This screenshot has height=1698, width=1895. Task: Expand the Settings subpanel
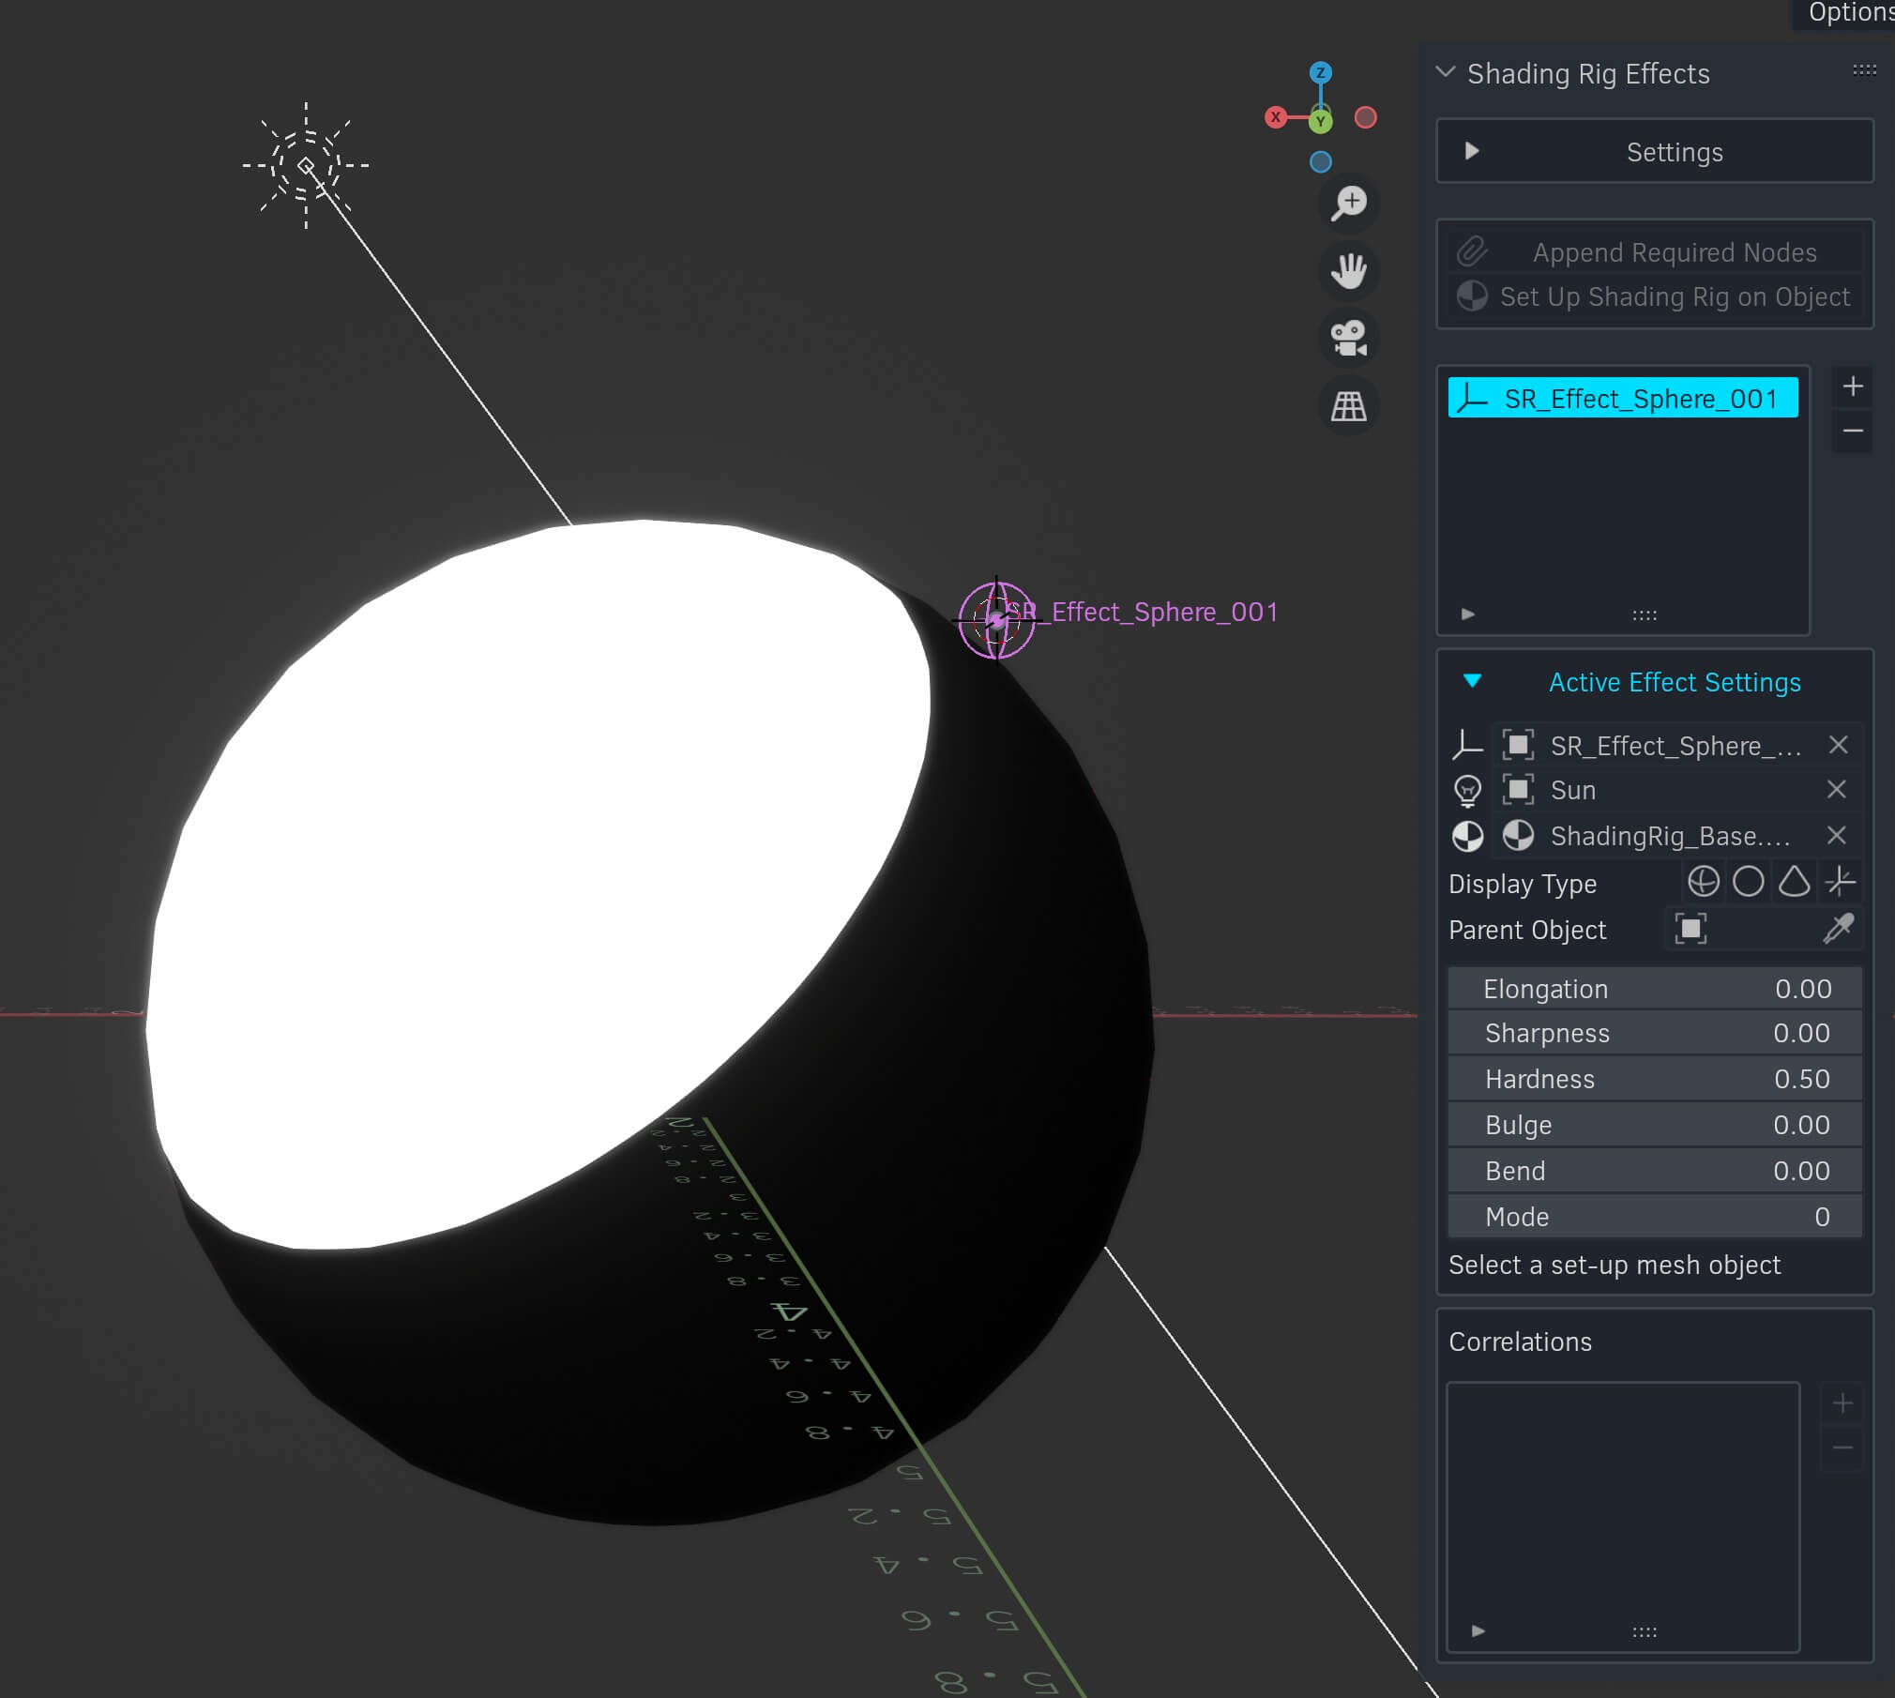1655,151
